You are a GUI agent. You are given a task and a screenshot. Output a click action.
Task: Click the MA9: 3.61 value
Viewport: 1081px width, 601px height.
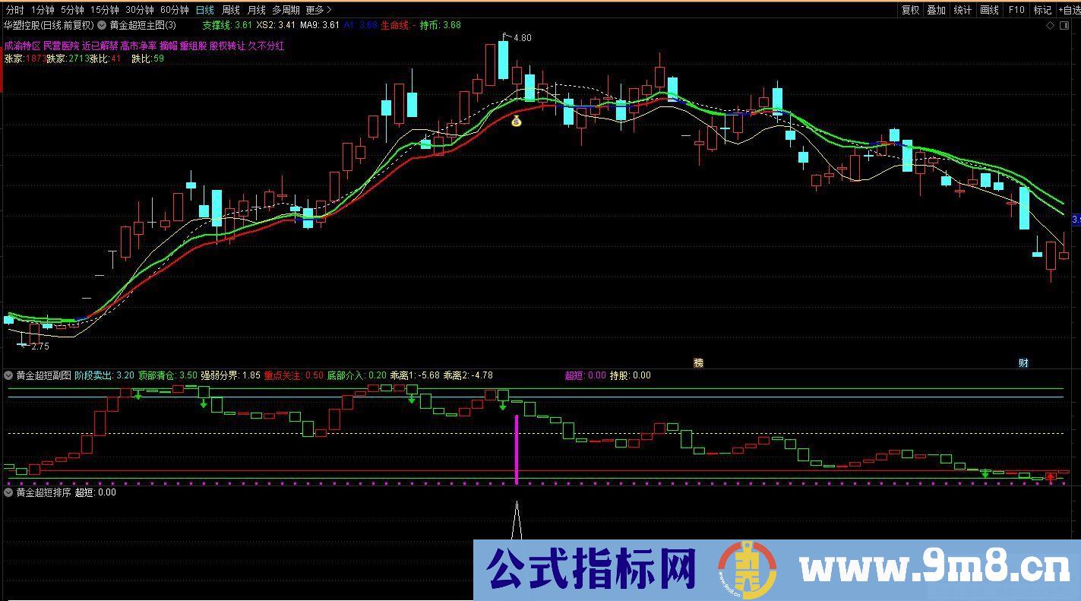click(x=320, y=25)
